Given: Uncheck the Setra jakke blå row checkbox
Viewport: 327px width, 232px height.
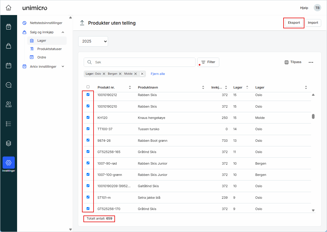Looking at the screenshot, I should (x=88, y=197).
